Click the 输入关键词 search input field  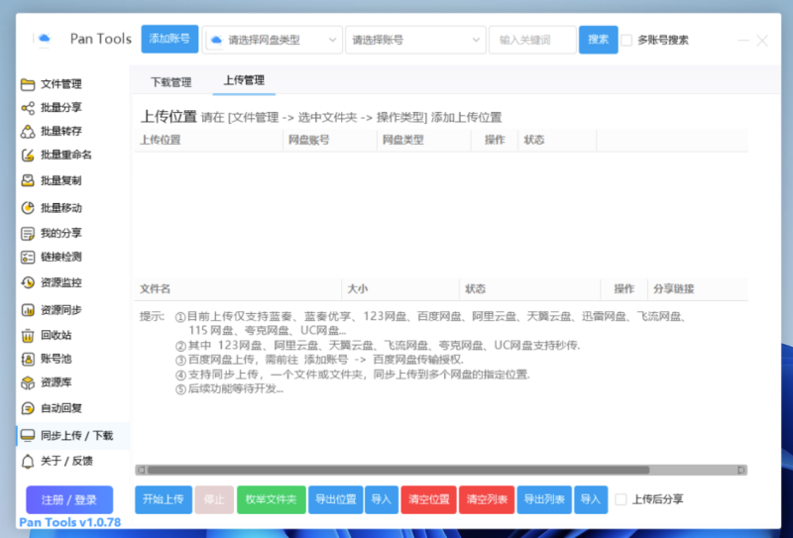coord(532,41)
